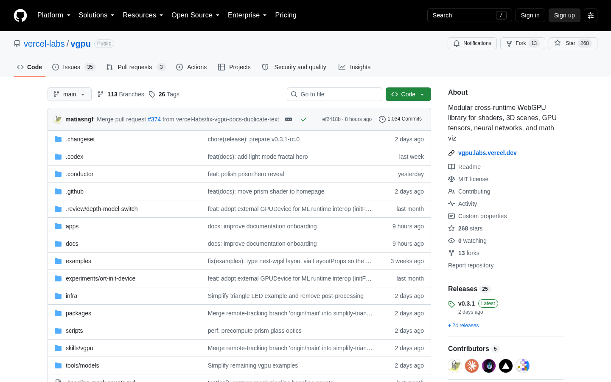The image size is (611, 382).
Task: Star the vgpu repository
Action: 573,43
